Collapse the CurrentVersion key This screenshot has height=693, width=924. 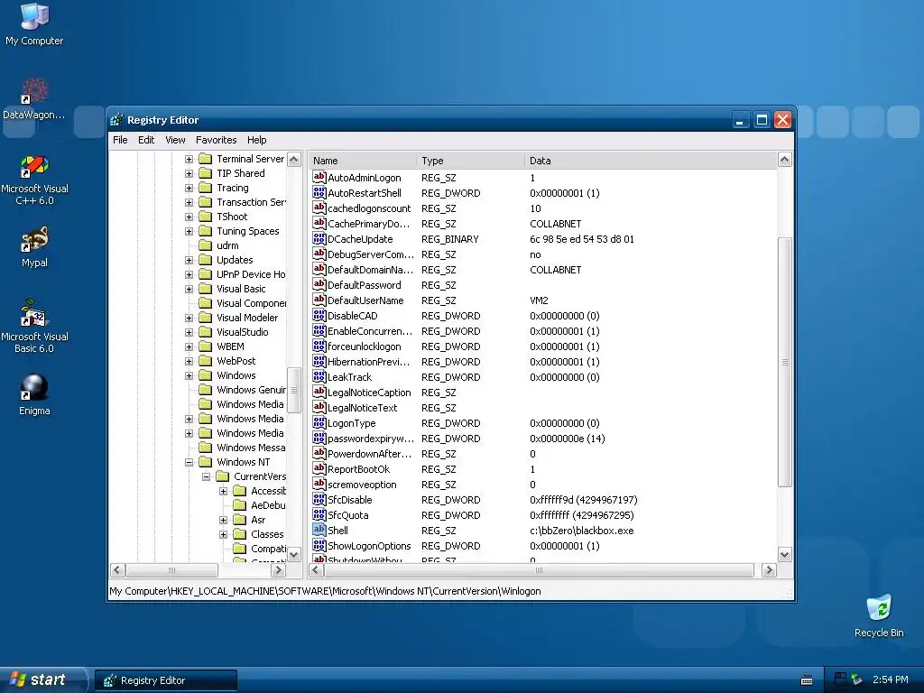point(206,476)
